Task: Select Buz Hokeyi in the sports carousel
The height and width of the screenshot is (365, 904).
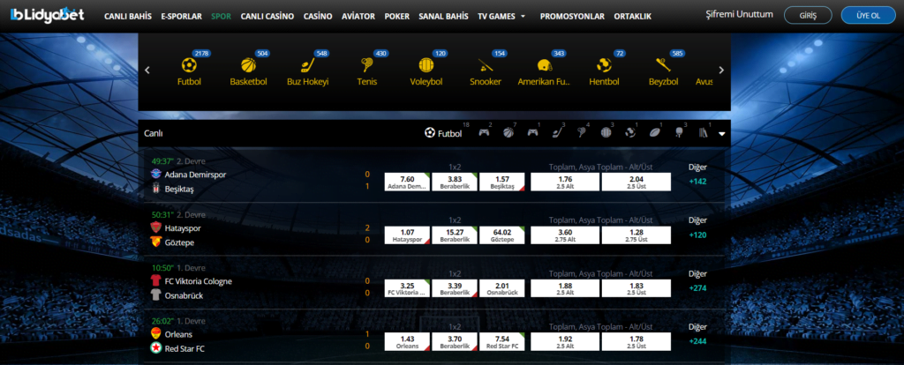Action: click(307, 71)
